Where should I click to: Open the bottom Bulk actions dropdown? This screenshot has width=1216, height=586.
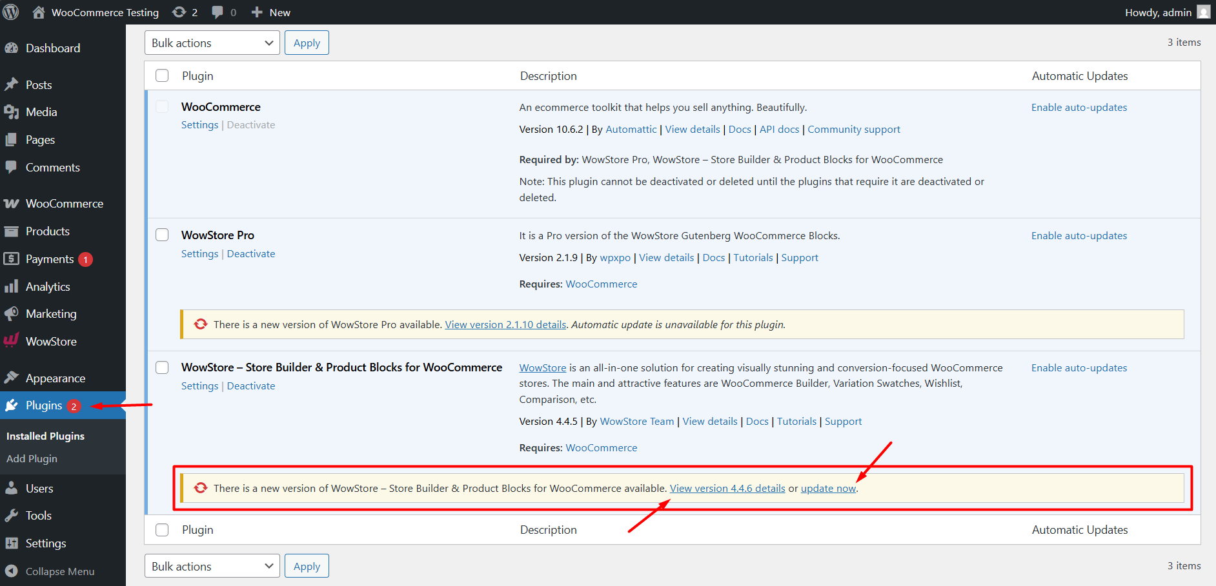(212, 565)
